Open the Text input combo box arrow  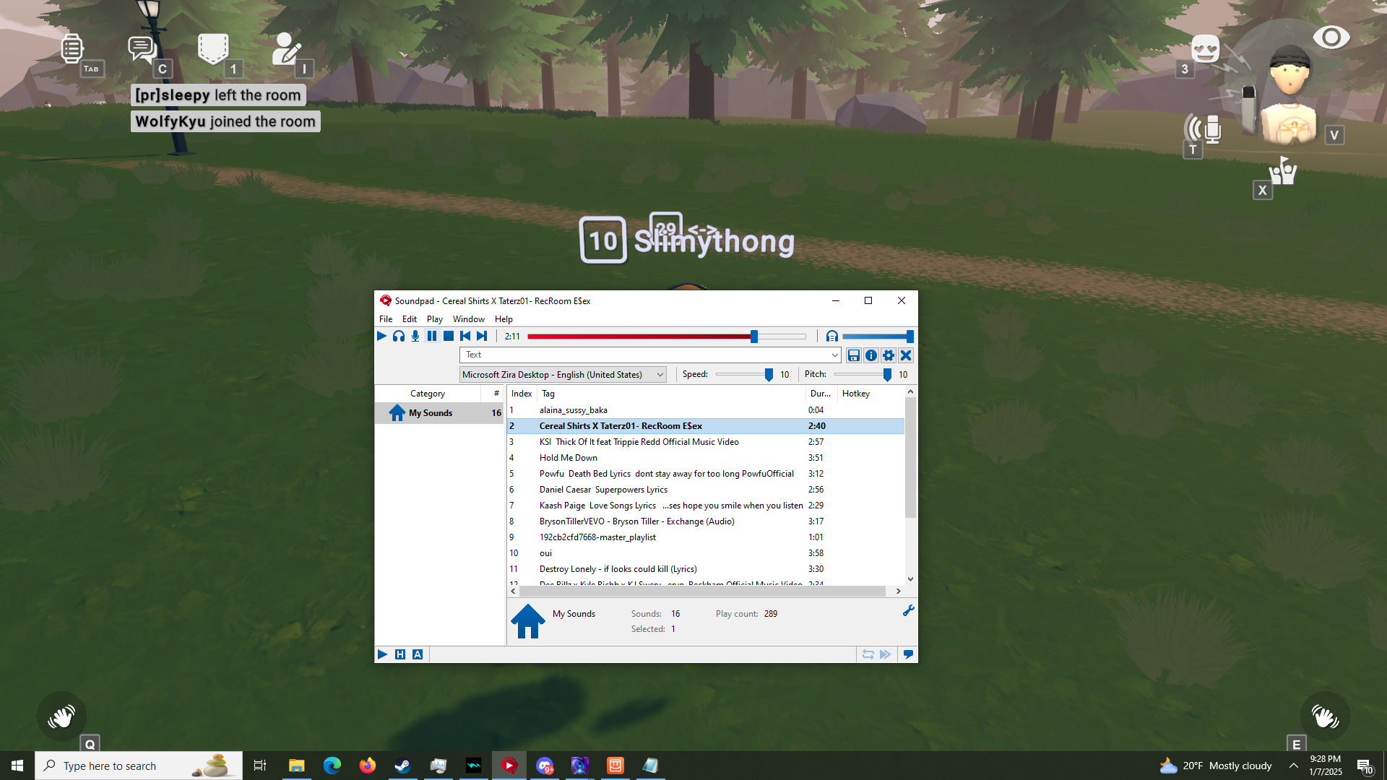pos(834,355)
